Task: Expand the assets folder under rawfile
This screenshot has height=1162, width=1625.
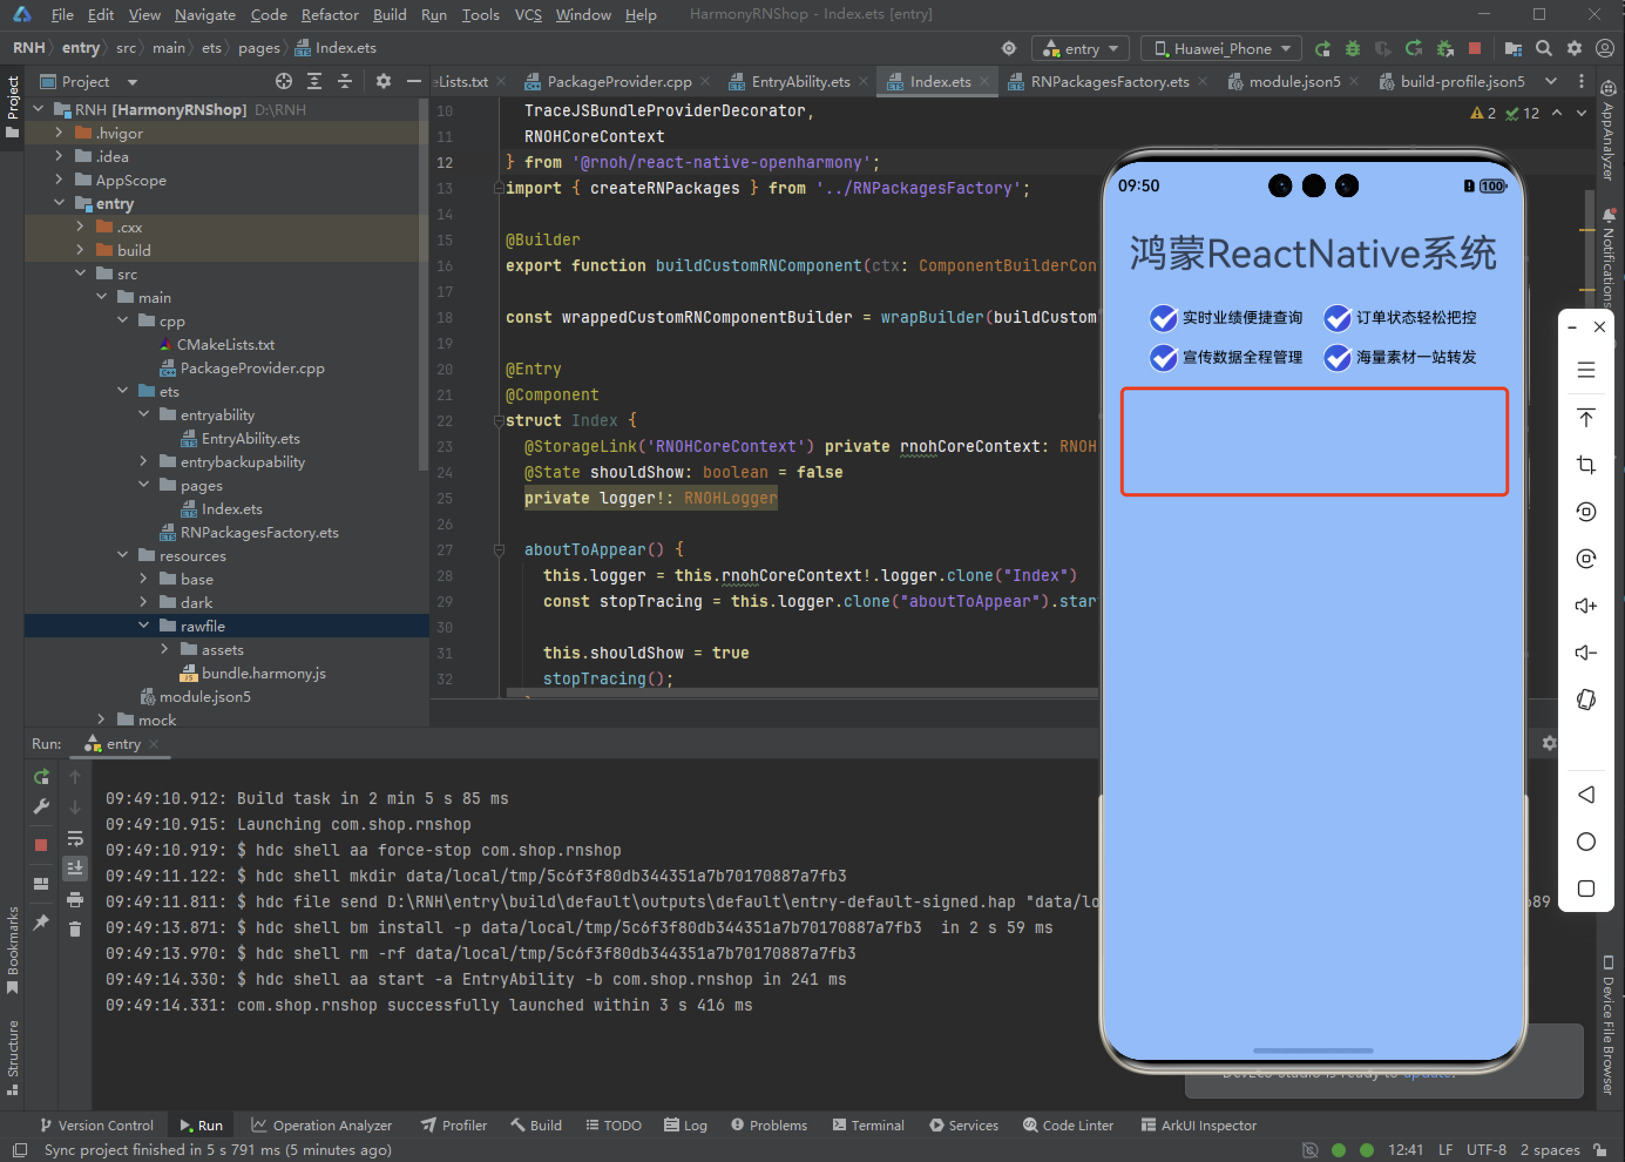Action: tap(165, 650)
